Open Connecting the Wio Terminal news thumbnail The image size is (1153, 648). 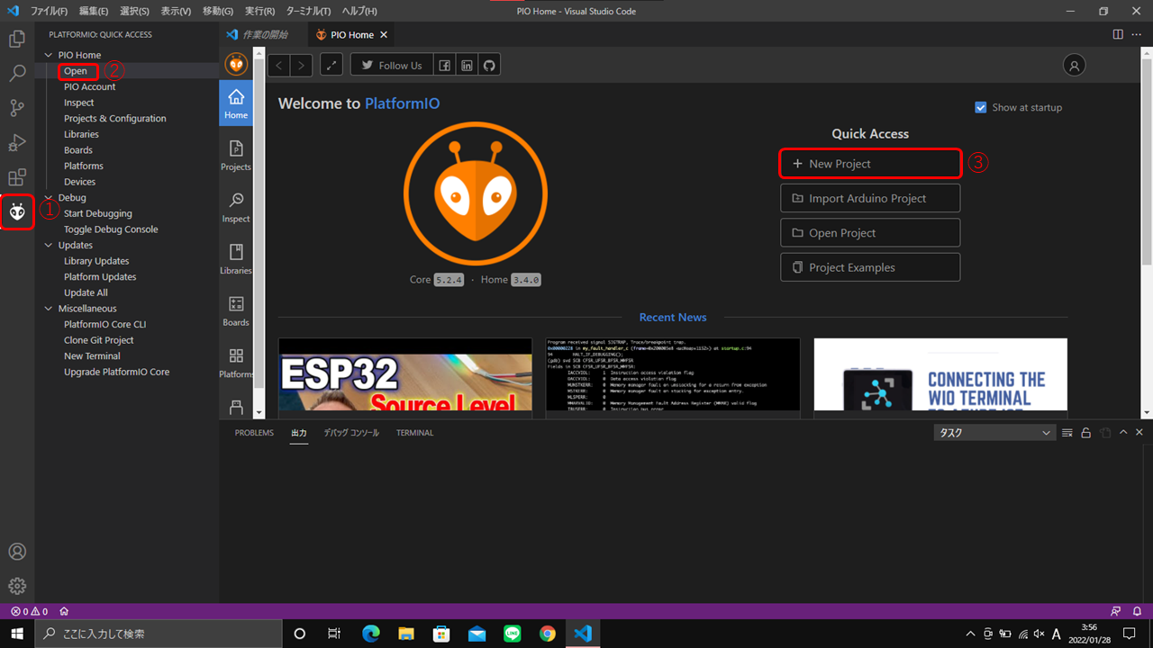[x=940, y=374]
